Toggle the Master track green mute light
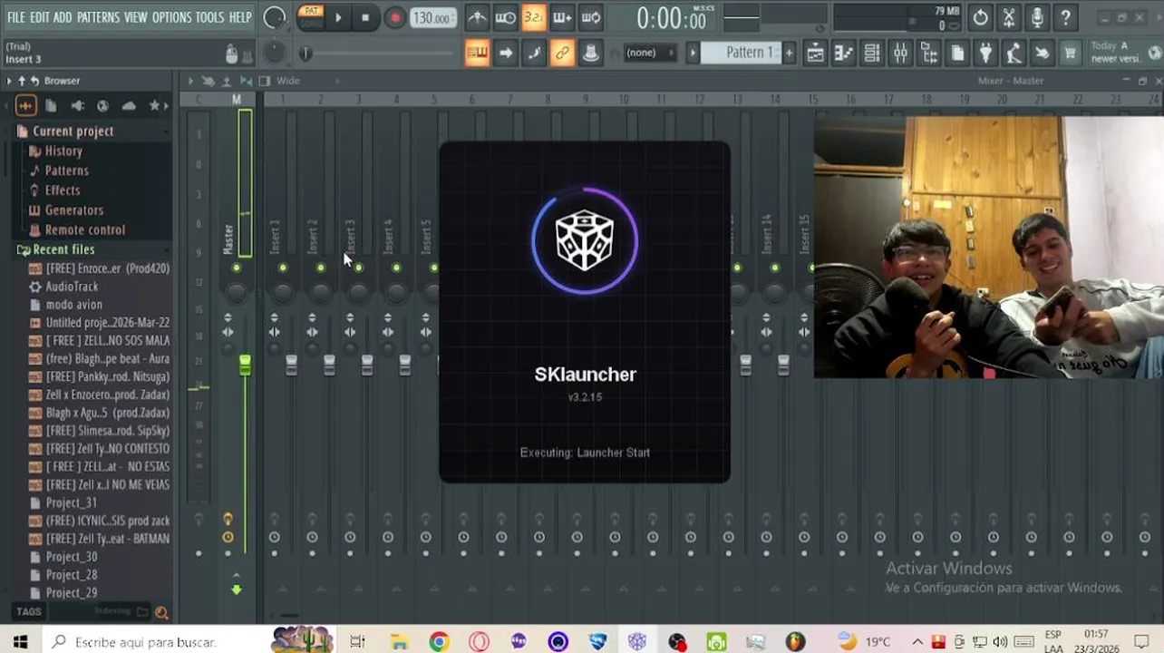This screenshot has width=1164, height=653. pyautogui.click(x=237, y=268)
